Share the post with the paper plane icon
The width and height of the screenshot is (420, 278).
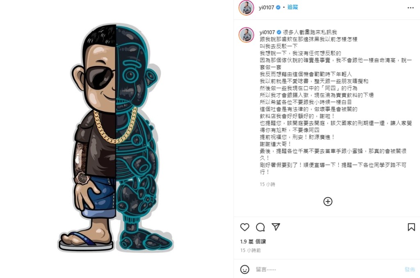(x=276, y=227)
